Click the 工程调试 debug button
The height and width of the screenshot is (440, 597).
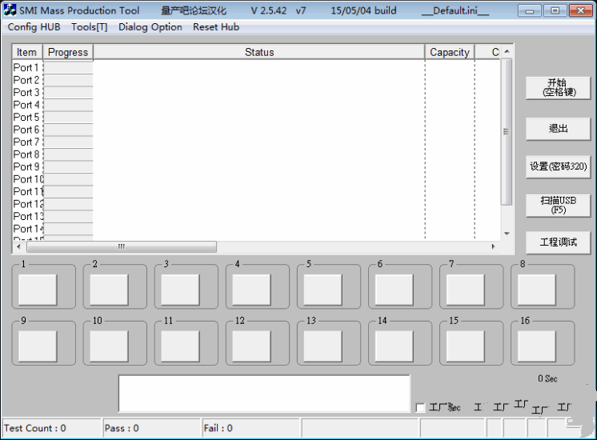(x=558, y=242)
